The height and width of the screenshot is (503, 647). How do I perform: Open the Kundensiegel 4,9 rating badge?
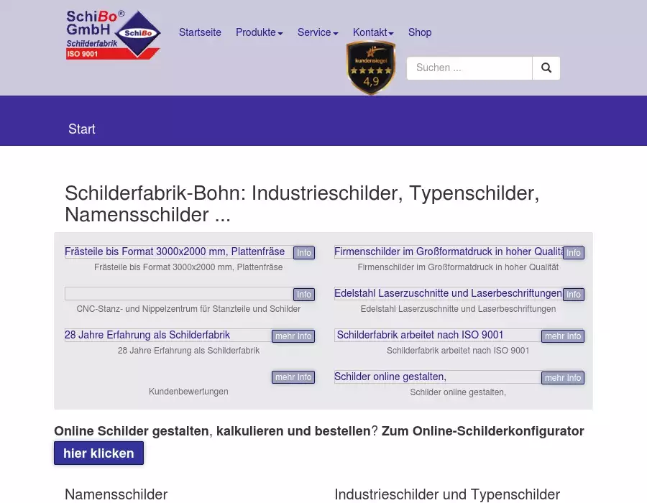pyautogui.click(x=371, y=68)
